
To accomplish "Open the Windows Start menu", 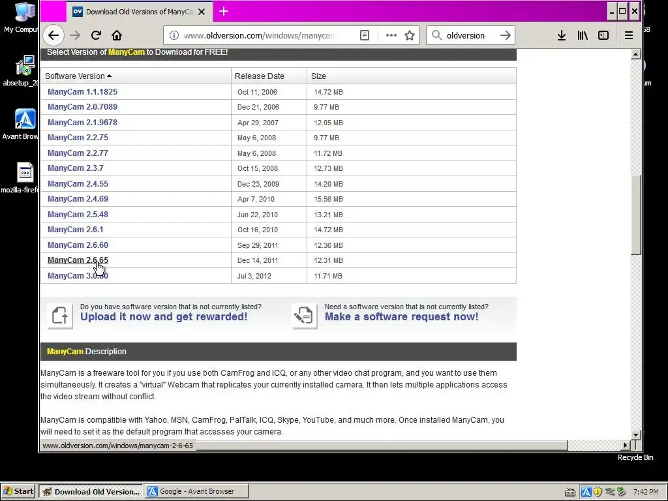I will [x=18, y=491].
